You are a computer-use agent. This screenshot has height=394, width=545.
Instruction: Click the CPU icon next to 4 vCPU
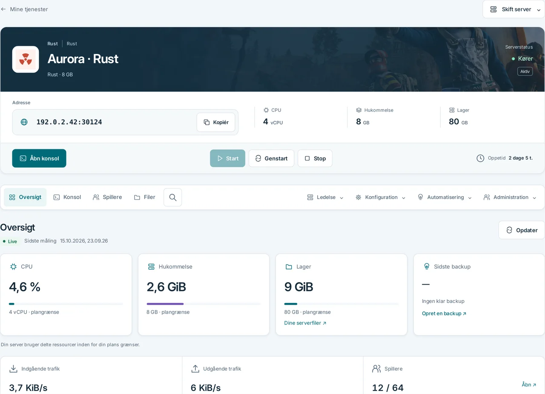(x=266, y=110)
